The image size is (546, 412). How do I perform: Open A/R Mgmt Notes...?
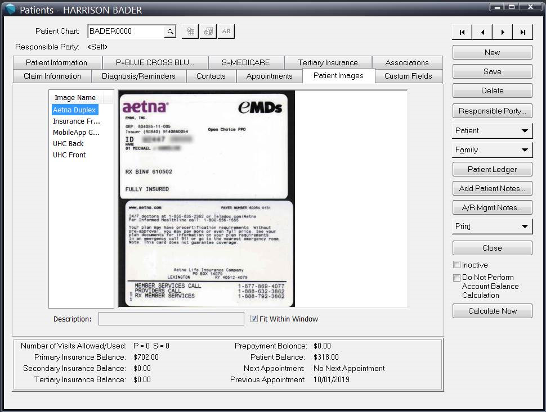pyautogui.click(x=493, y=207)
